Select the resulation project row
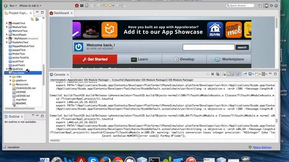The image size is (289, 162). (23, 73)
